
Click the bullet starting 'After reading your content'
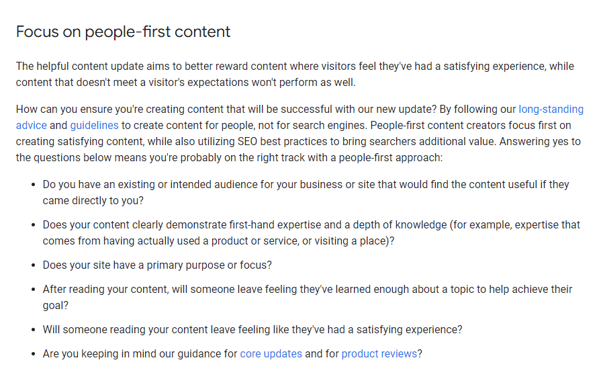(x=307, y=298)
